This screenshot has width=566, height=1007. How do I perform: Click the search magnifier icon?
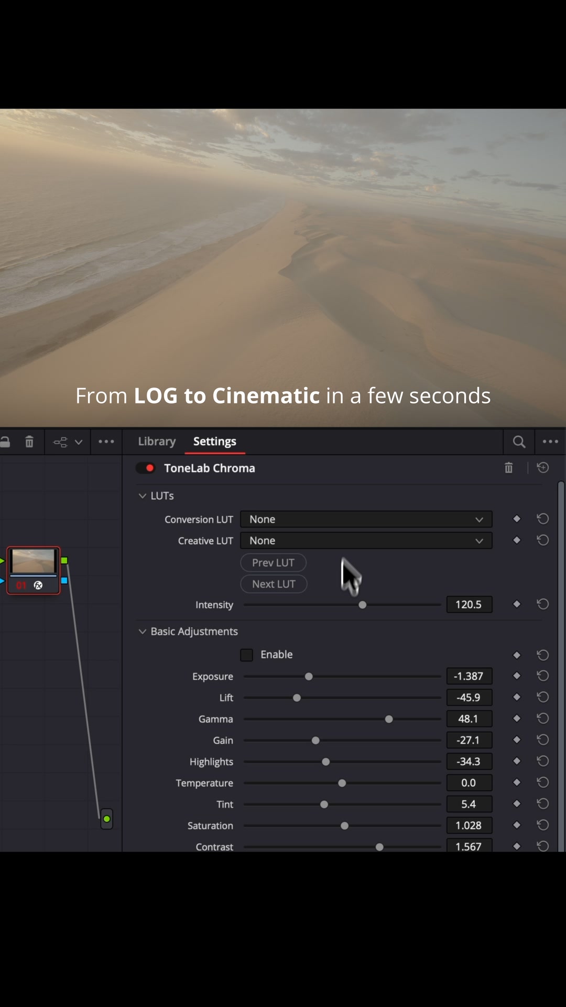click(519, 442)
